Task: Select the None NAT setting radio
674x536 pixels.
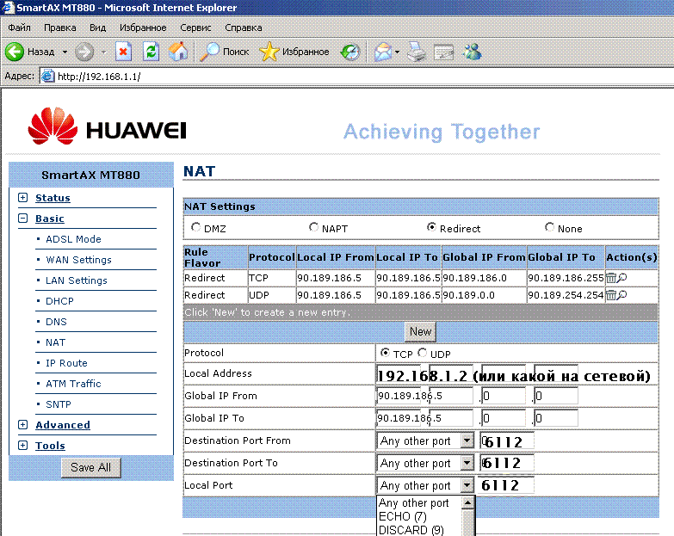Action: coord(549,227)
